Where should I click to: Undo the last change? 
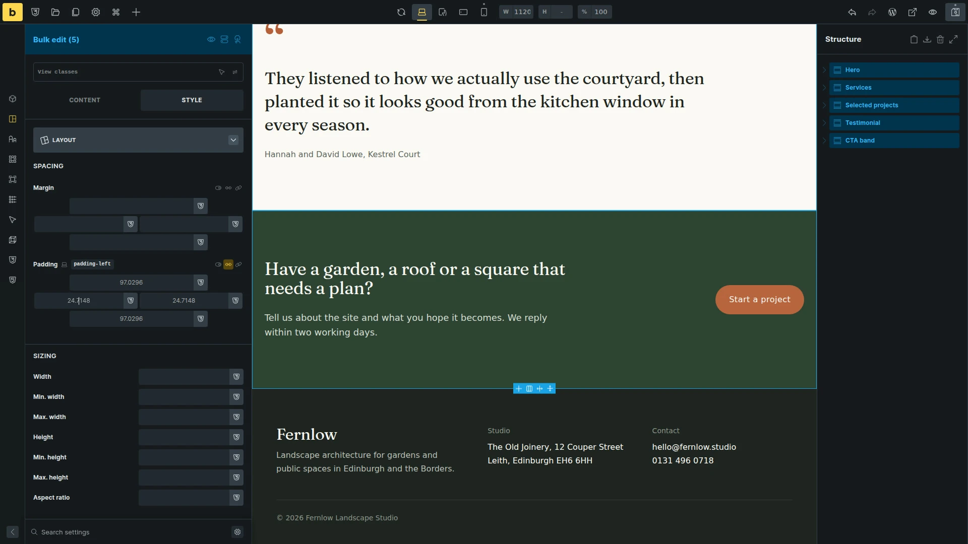click(852, 12)
